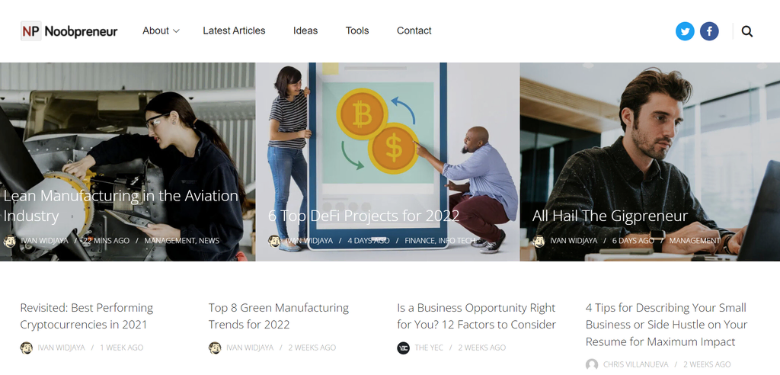Open the Twitter profile icon
Viewport: 780px width, 375px height.
click(x=685, y=31)
